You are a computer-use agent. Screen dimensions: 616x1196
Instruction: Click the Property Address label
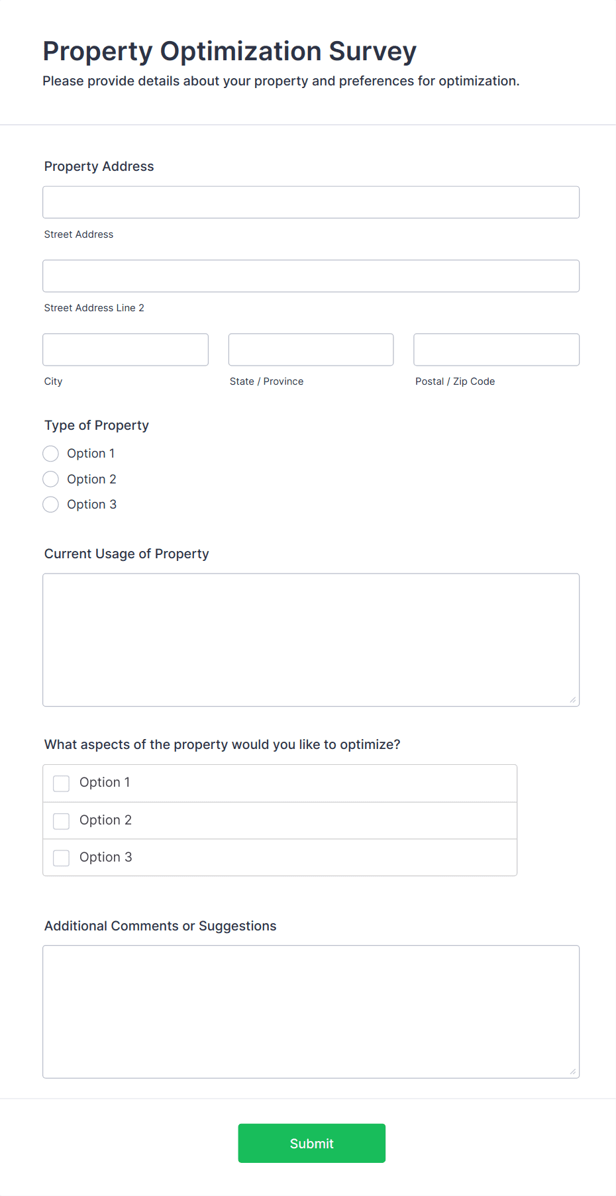click(x=99, y=166)
